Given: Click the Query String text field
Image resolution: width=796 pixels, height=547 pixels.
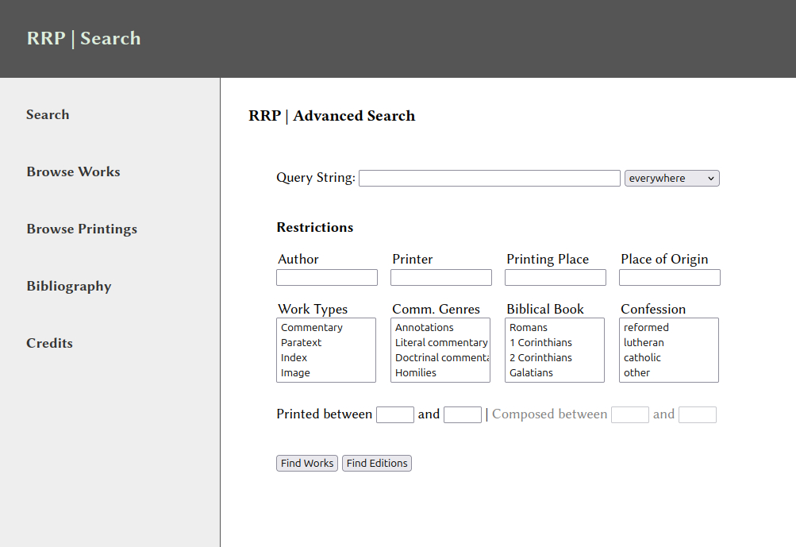Looking at the screenshot, I should click(x=489, y=179).
